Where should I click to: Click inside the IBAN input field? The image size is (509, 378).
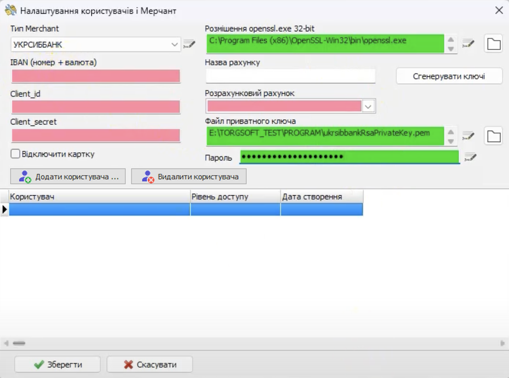click(x=95, y=76)
